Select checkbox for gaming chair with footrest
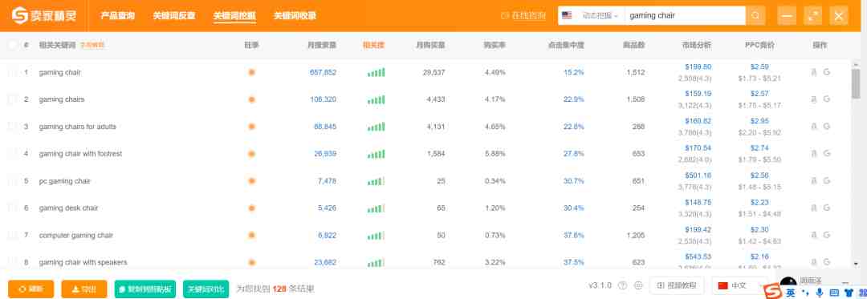867x299 pixels. click(12, 153)
